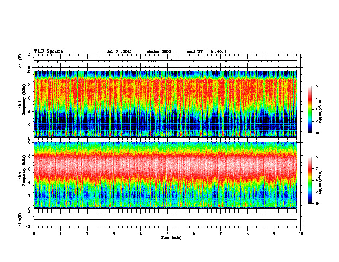Select the "8" kHz tick on ch.1 axis
Viewport: 339px width, 262px height.
(x=30, y=85)
